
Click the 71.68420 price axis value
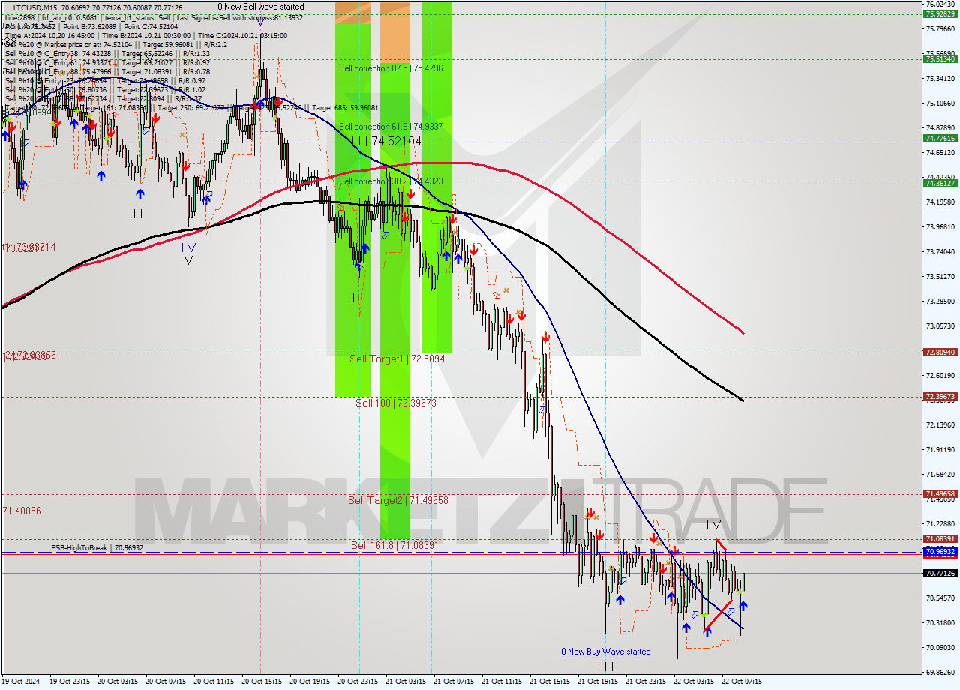tap(940, 474)
